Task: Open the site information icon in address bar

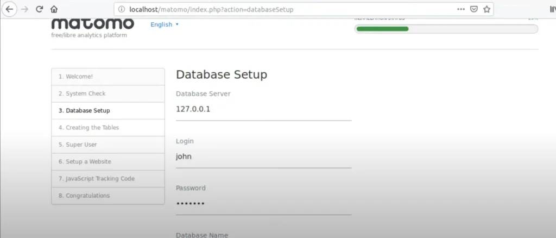Action: pos(122,10)
